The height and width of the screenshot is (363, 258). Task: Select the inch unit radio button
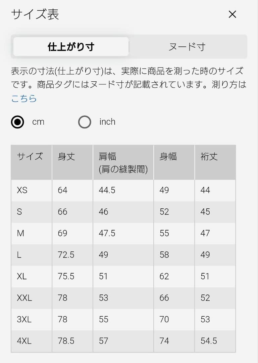85,122
